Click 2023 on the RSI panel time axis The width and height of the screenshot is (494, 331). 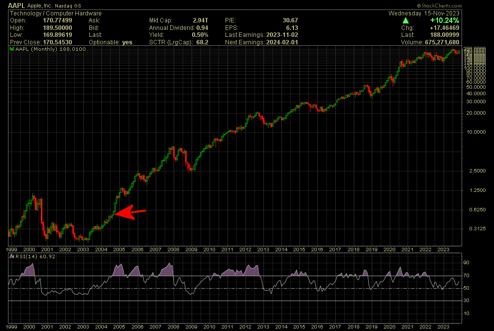(x=443, y=327)
